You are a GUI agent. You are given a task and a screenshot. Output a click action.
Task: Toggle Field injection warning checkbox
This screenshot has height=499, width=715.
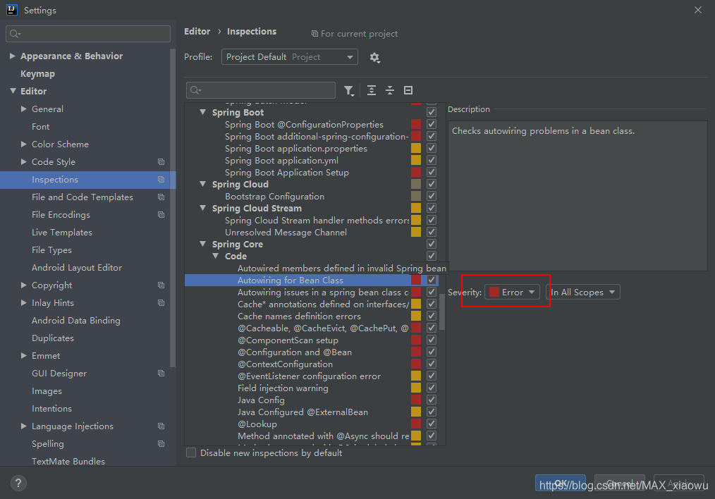pos(432,388)
